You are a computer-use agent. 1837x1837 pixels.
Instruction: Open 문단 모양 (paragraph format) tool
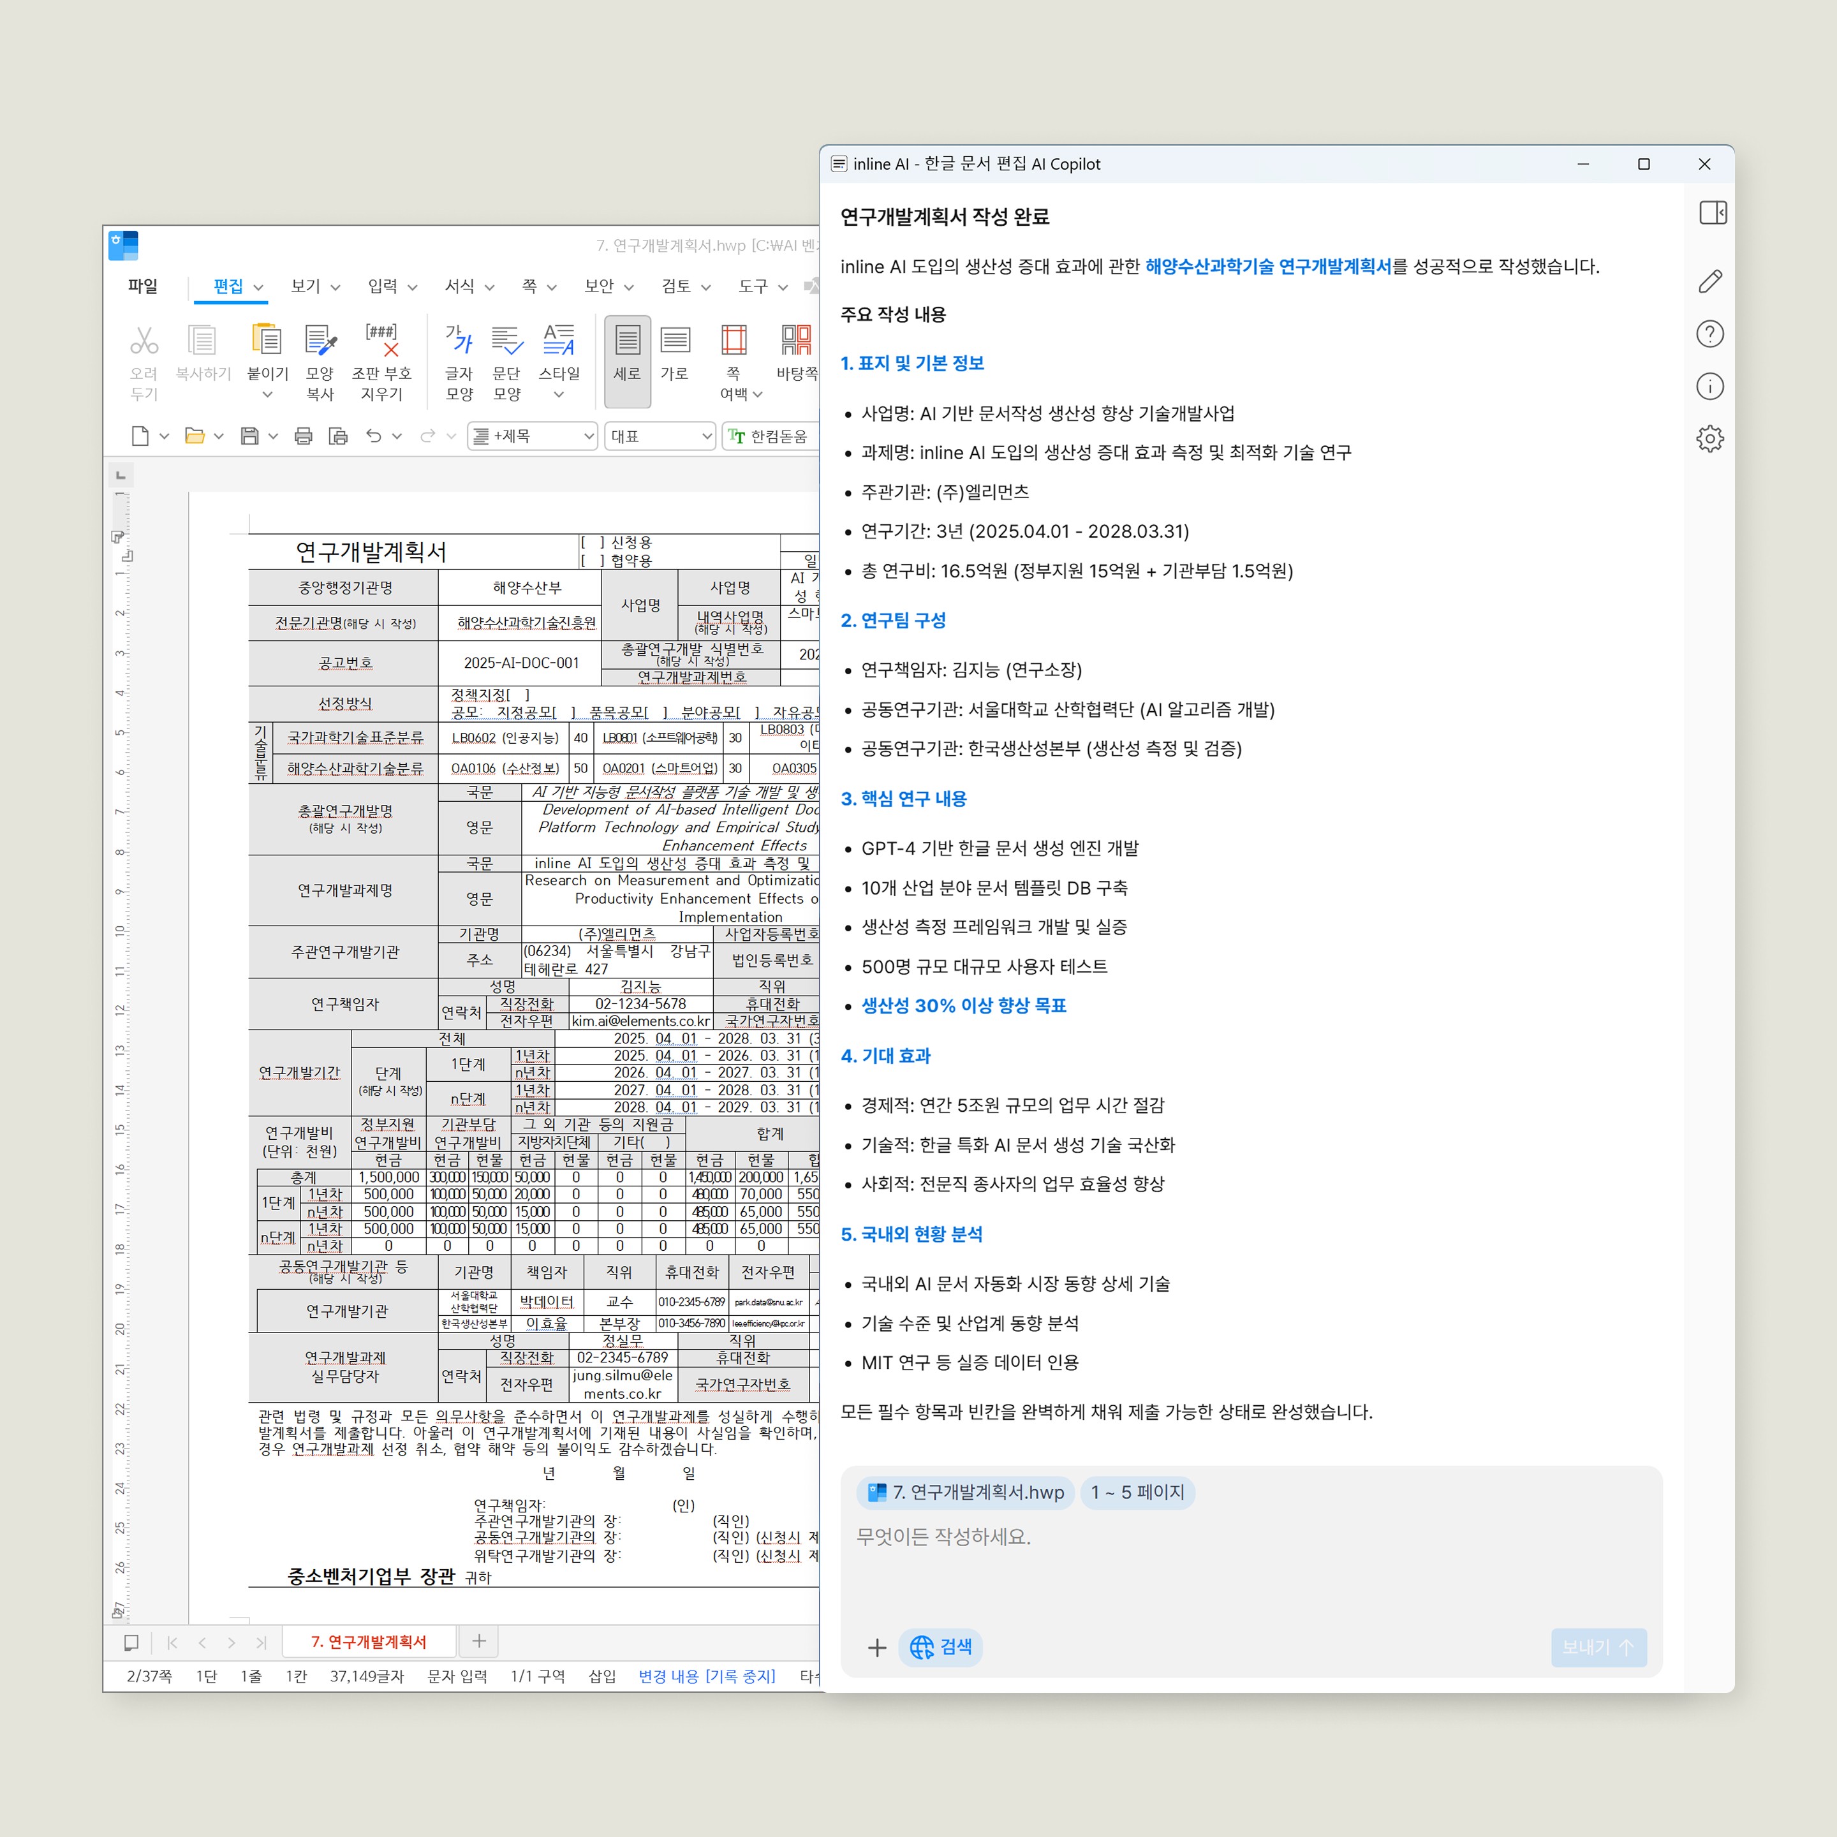coord(507,339)
